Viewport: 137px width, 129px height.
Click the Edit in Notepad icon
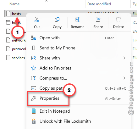[x=34, y=111]
